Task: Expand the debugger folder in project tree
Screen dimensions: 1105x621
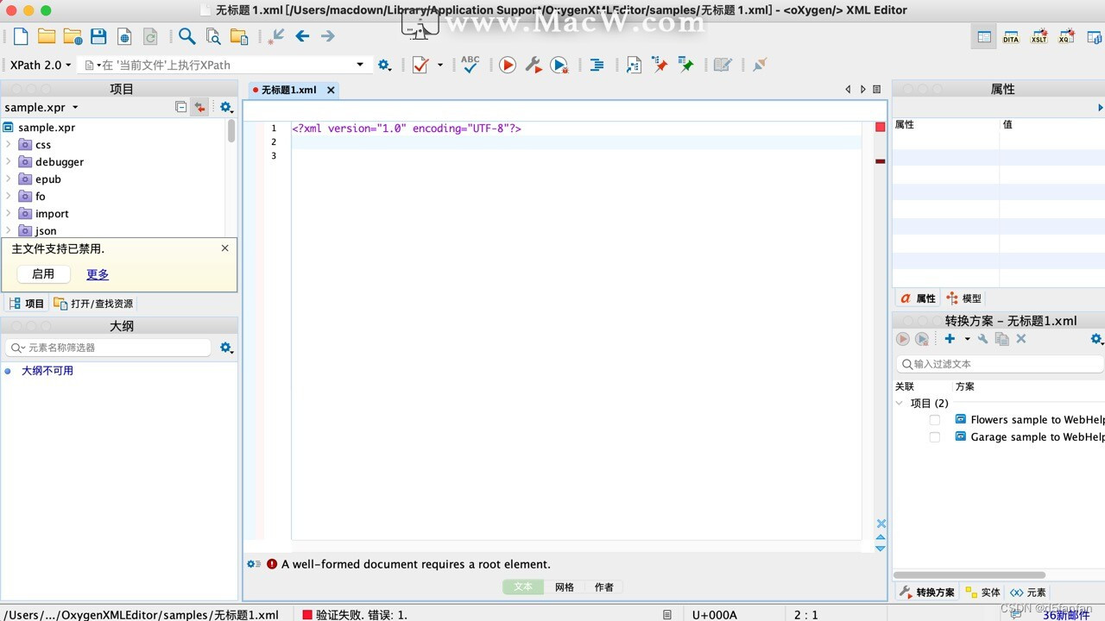Action: point(9,161)
